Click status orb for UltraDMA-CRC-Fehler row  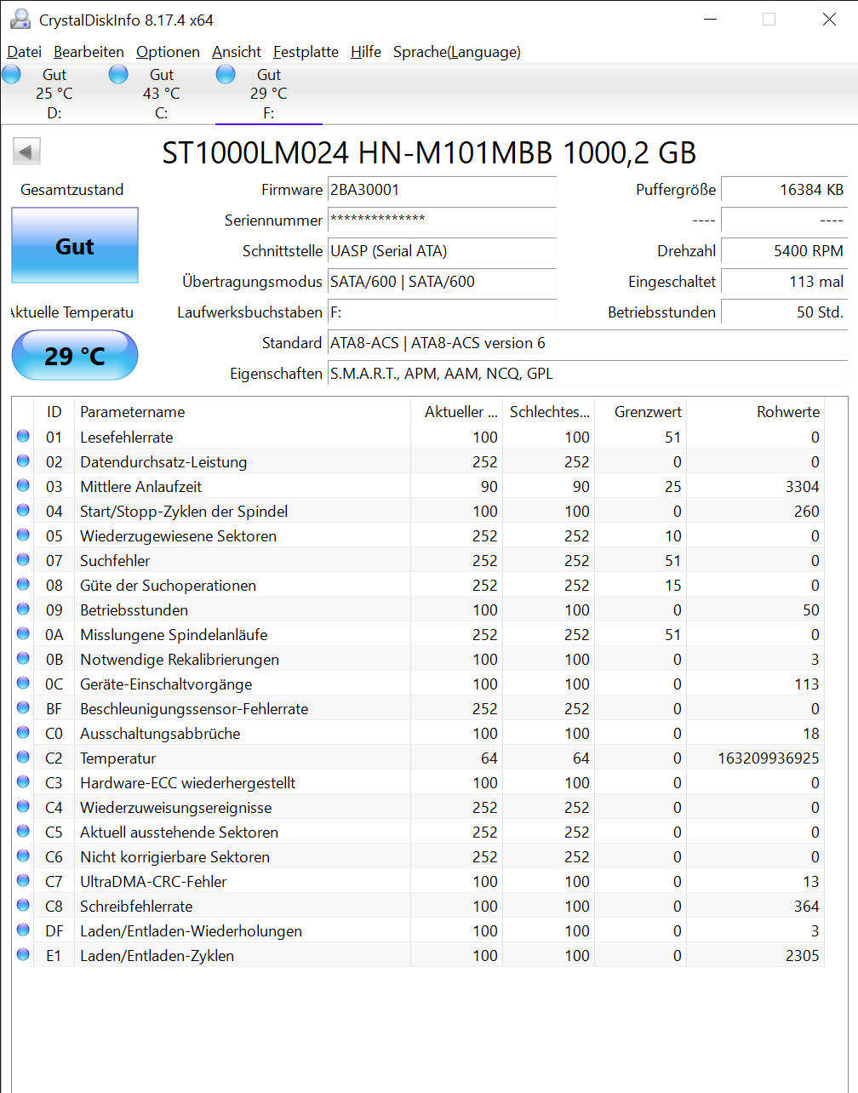pos(23,881)
